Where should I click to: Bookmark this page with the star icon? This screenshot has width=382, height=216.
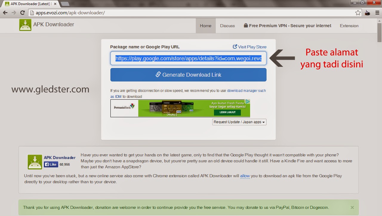[x=358, y=13]
